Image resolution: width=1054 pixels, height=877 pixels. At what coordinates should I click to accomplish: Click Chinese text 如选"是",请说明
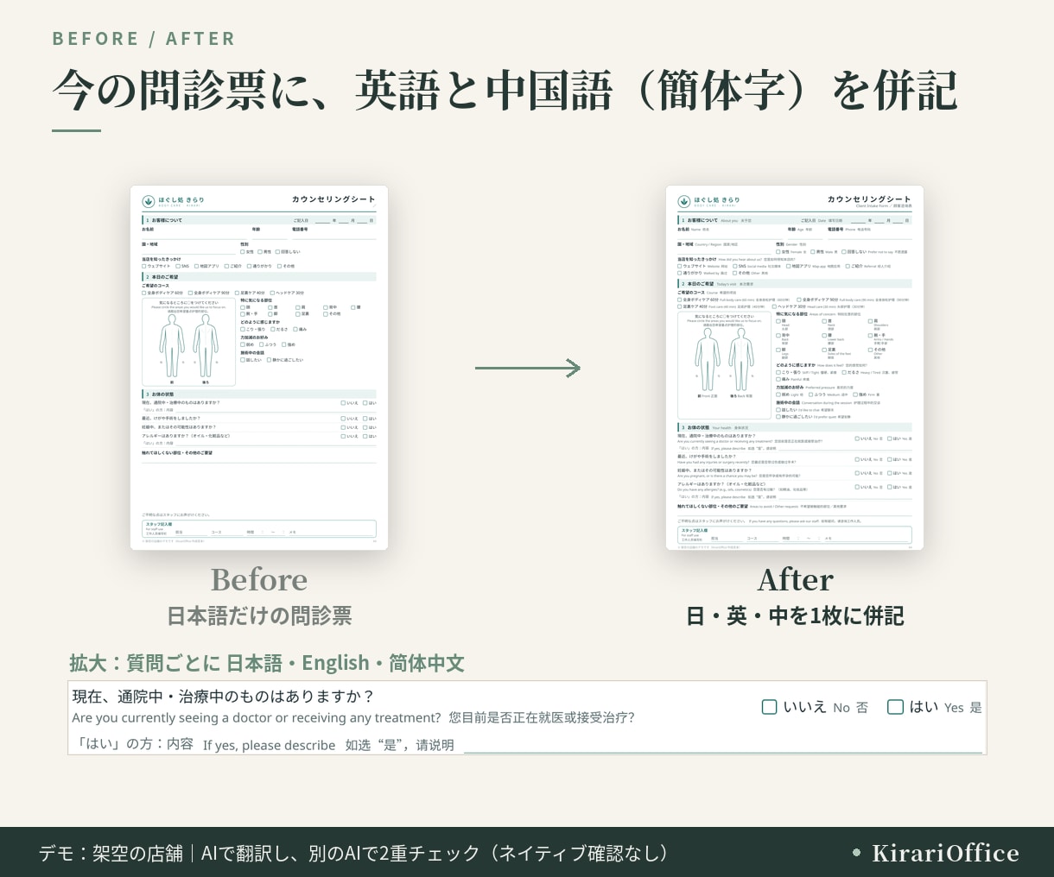tap(400, 745)
